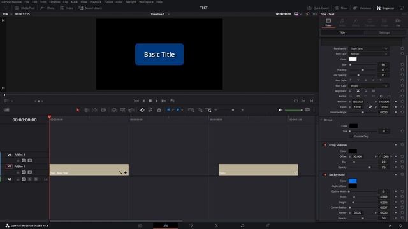Open the Playback menu

click(x=96, y=1)
